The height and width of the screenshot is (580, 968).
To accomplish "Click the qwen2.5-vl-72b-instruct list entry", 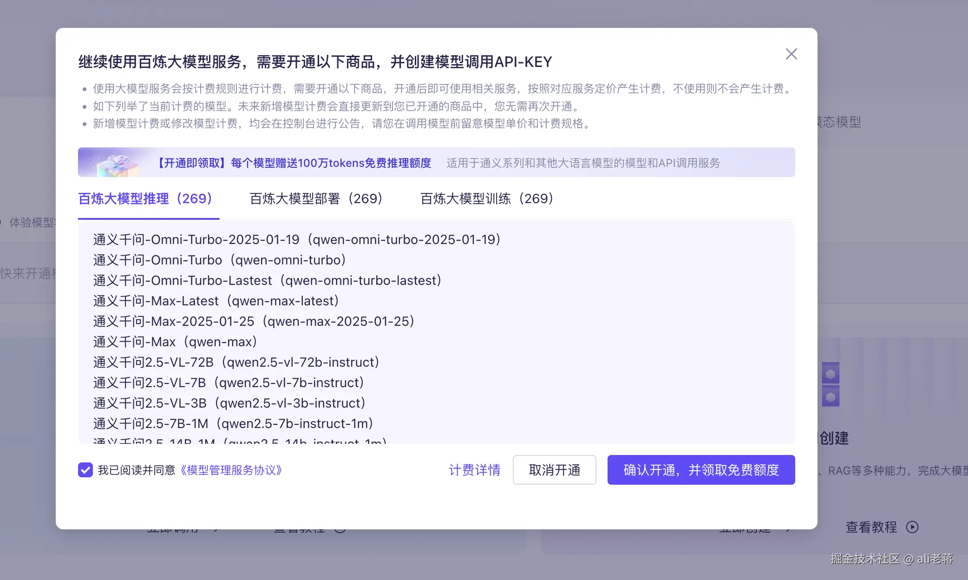I will click(x=236, y=362).
